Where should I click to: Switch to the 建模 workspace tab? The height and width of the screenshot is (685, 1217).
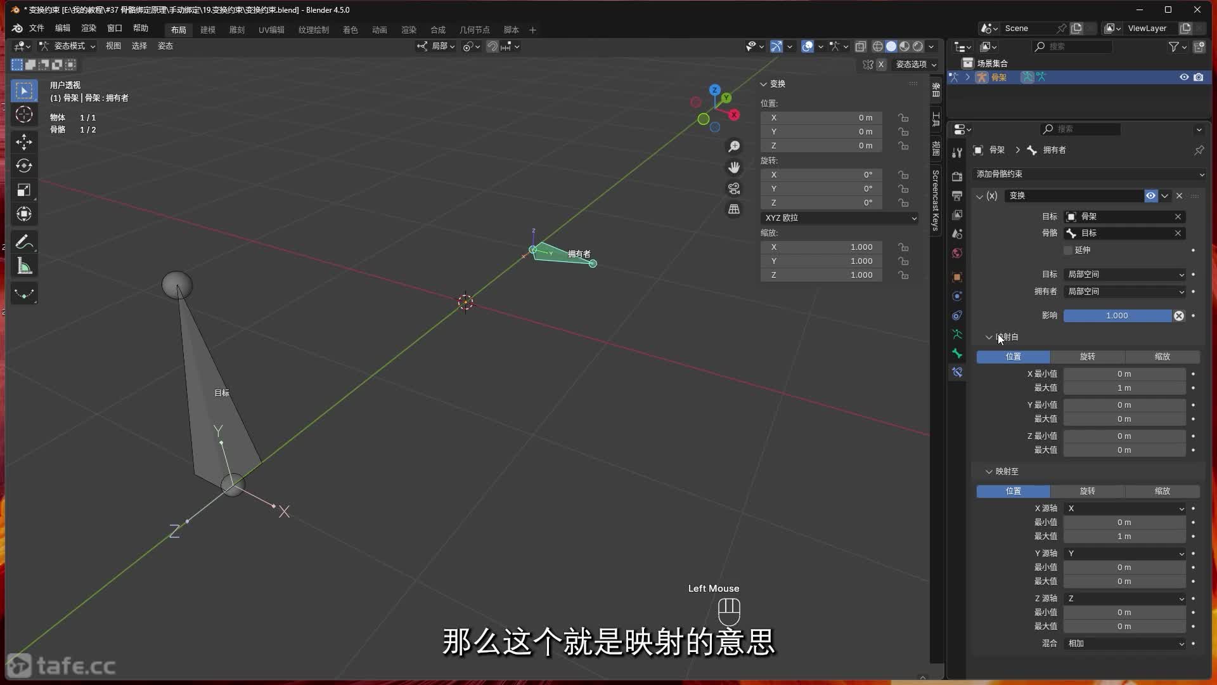tap(208, 30)
